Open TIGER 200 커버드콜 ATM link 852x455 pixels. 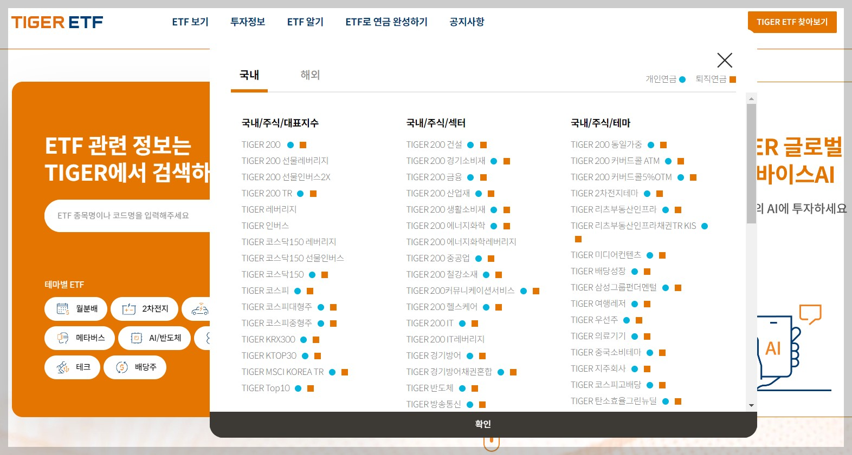click(615, 161)
